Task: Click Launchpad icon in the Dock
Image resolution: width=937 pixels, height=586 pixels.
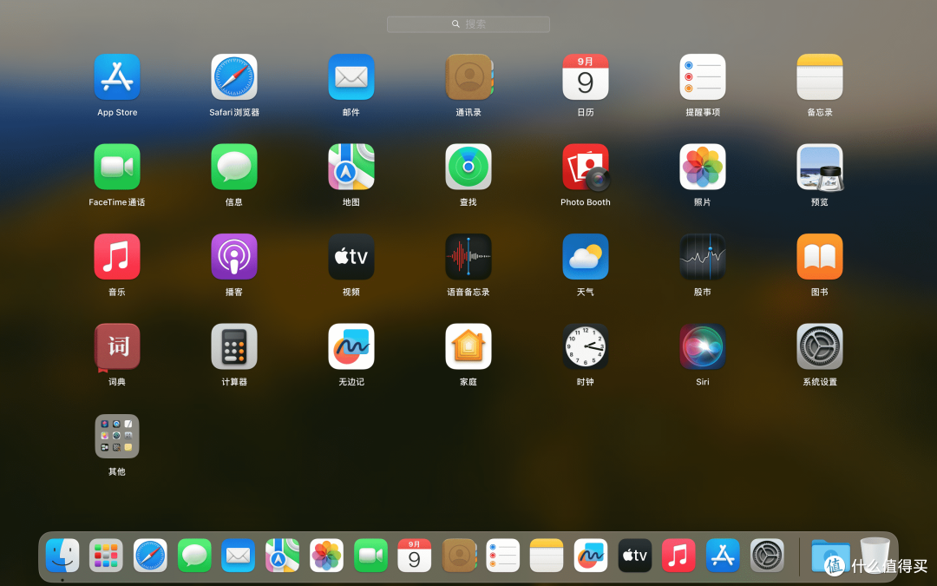Action: point(106,556)
